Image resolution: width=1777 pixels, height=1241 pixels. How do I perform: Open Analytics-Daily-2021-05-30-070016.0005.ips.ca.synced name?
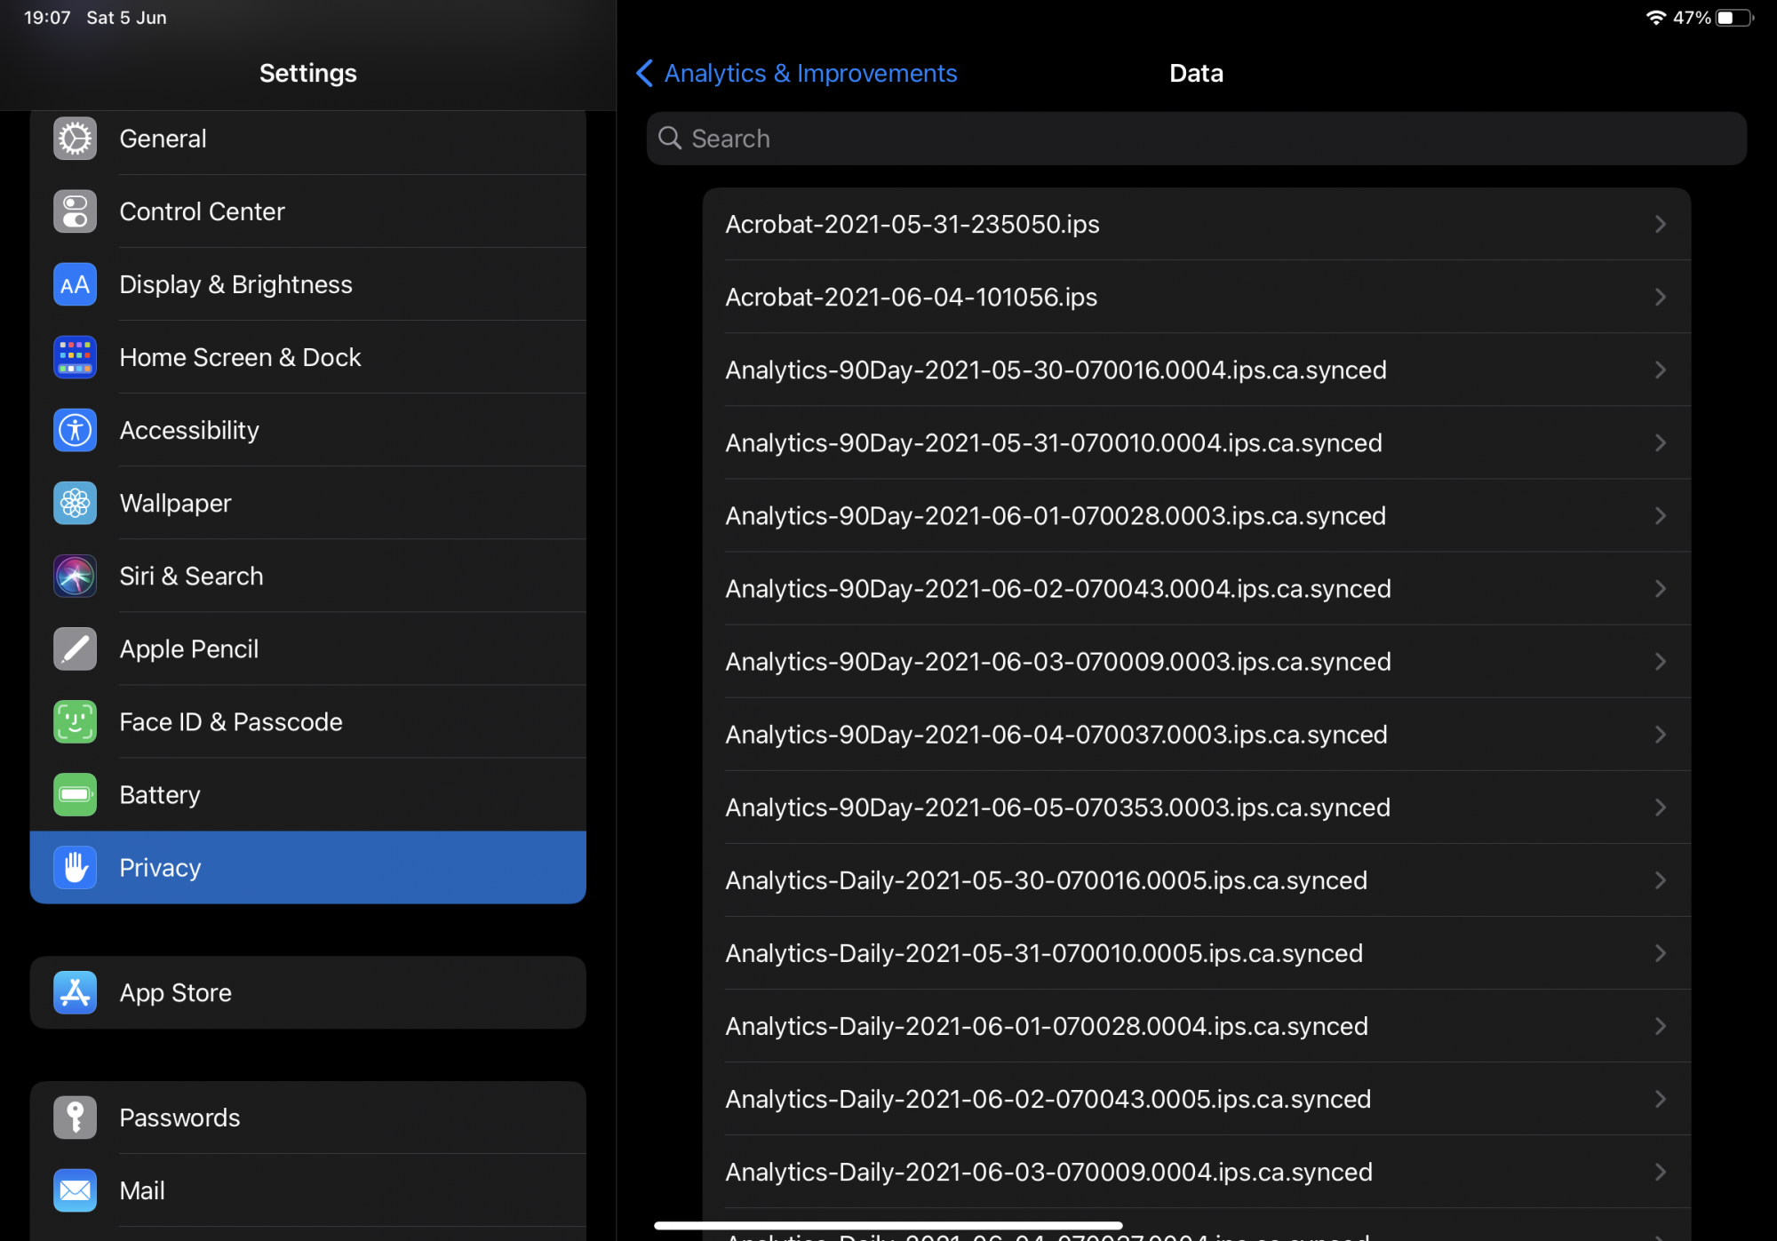tap(1047, 879)
